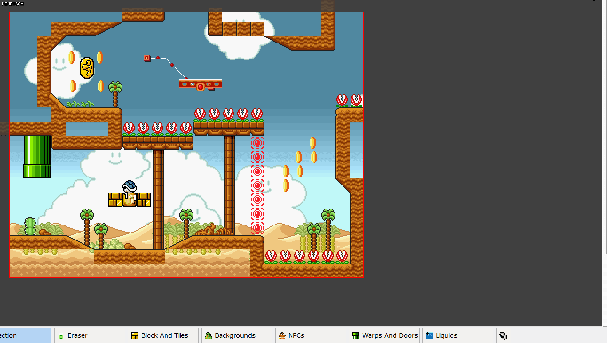Open the Liquids tool
Viewport: 607px width, 343px height.
(458, 335)
